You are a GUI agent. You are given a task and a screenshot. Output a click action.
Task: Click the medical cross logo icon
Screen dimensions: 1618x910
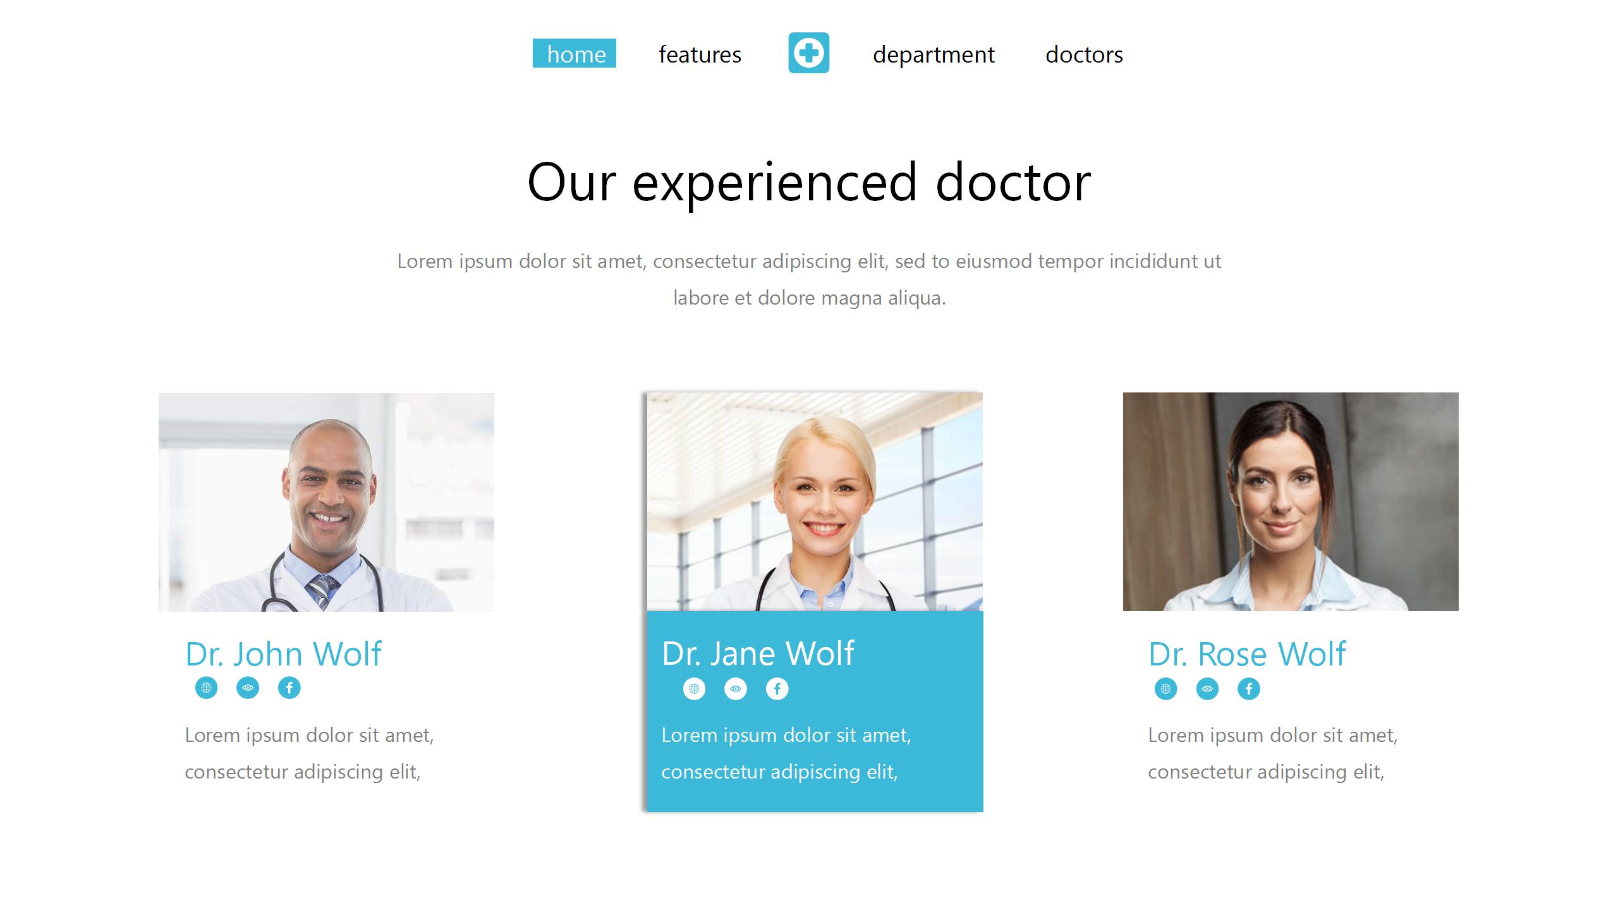(808, 53)
